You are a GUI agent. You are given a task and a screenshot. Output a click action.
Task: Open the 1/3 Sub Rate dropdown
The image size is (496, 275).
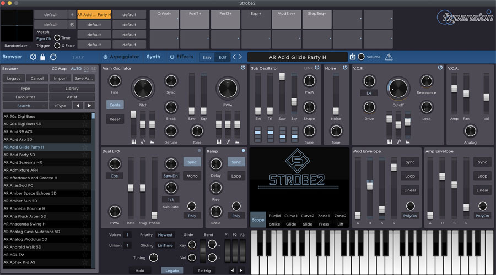pyautogui.click(x=170, y=200)
